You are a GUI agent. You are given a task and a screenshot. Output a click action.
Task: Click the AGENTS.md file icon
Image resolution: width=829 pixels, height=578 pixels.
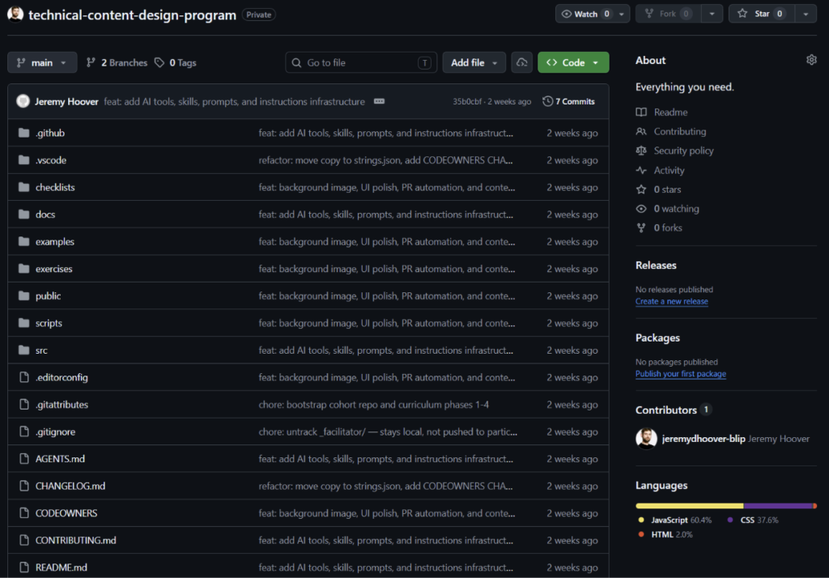[23, 458]
